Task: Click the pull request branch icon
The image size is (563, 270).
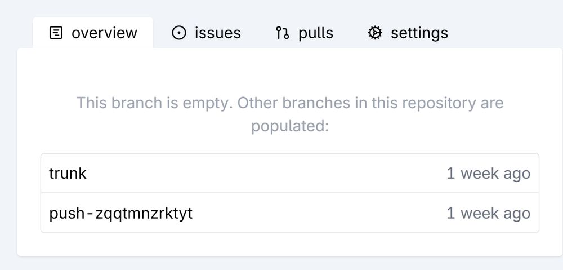Action: tap(282, 33)
